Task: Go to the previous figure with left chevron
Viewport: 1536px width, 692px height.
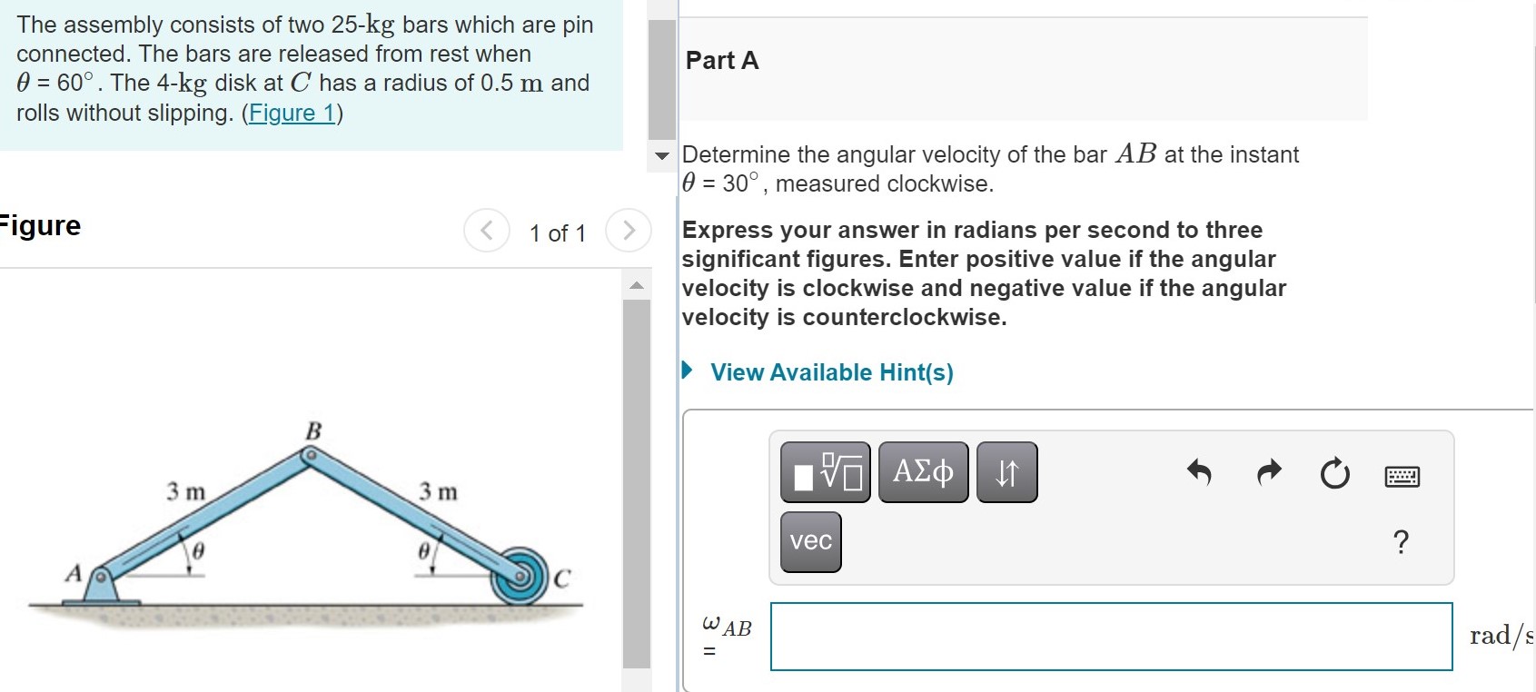Action: click(x=487, y=231)
